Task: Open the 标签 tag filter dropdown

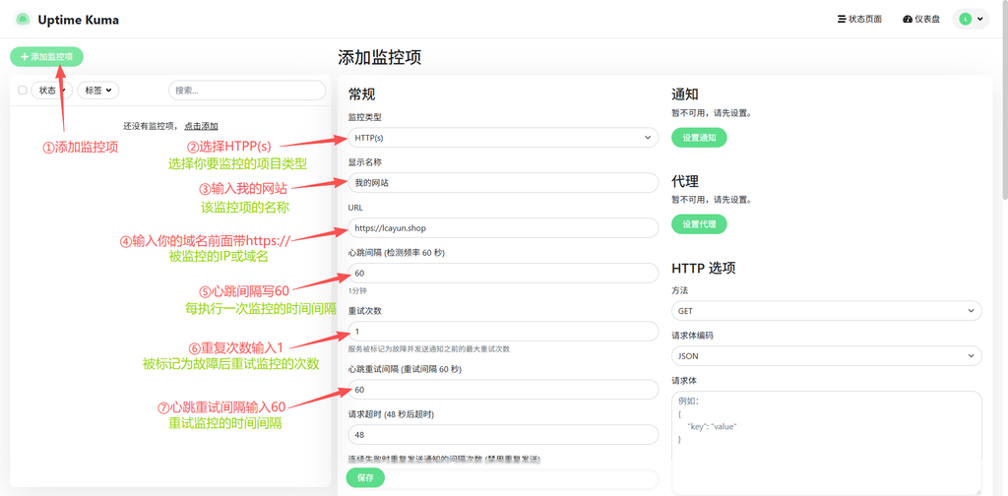Action: (x=97, y=91)
